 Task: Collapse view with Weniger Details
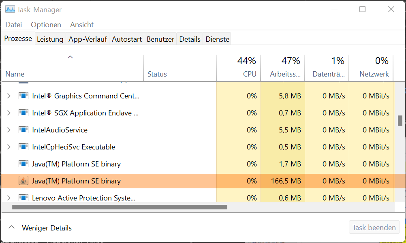[x=41, y=228]
